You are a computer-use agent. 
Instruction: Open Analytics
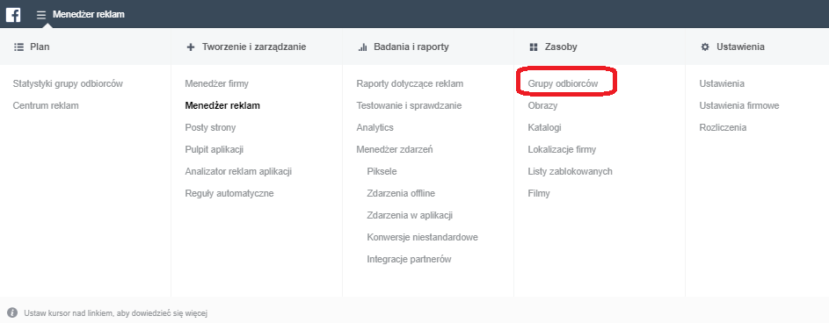point(375,128)
